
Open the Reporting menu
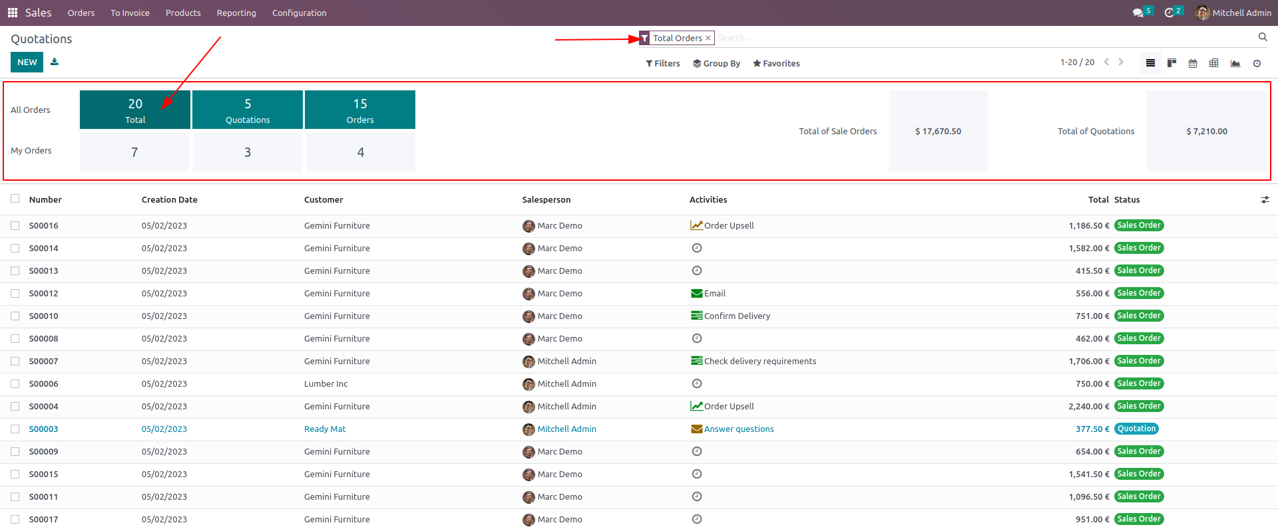point(236,13)
